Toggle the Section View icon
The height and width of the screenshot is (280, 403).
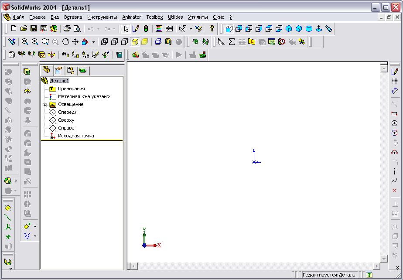tap(168, 42)
